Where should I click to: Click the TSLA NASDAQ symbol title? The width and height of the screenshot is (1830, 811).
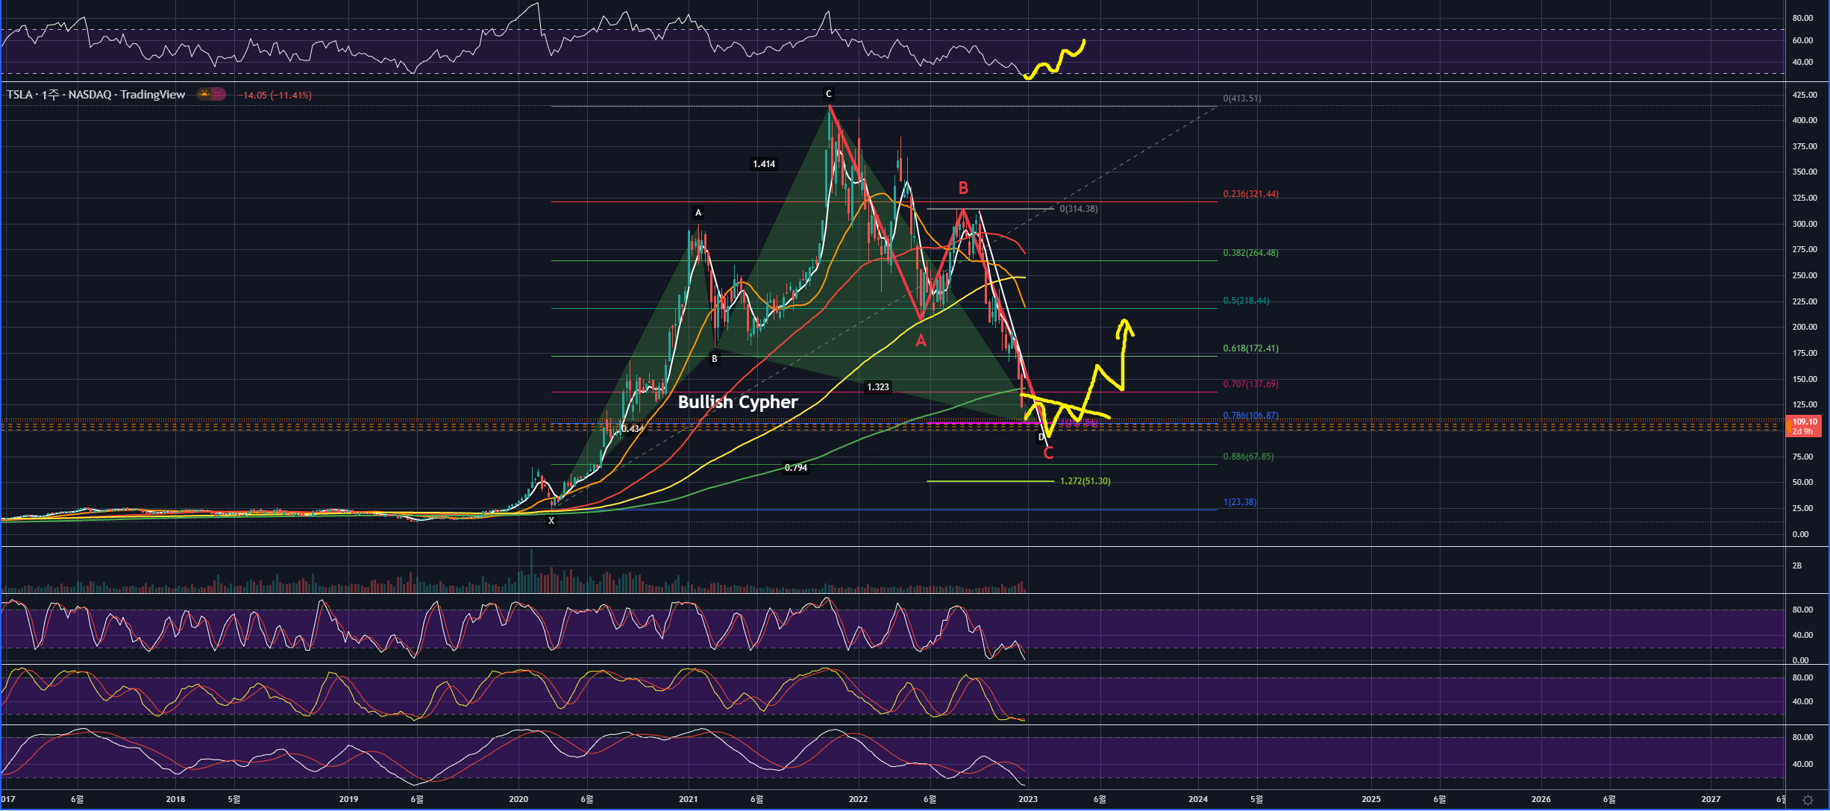point(96,95)
